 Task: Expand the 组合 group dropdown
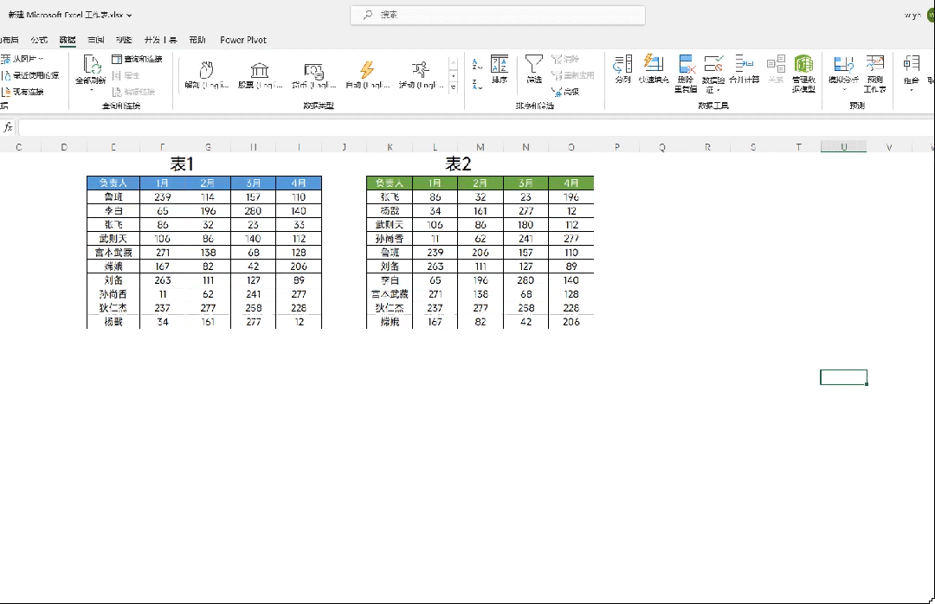pos(911,90)
